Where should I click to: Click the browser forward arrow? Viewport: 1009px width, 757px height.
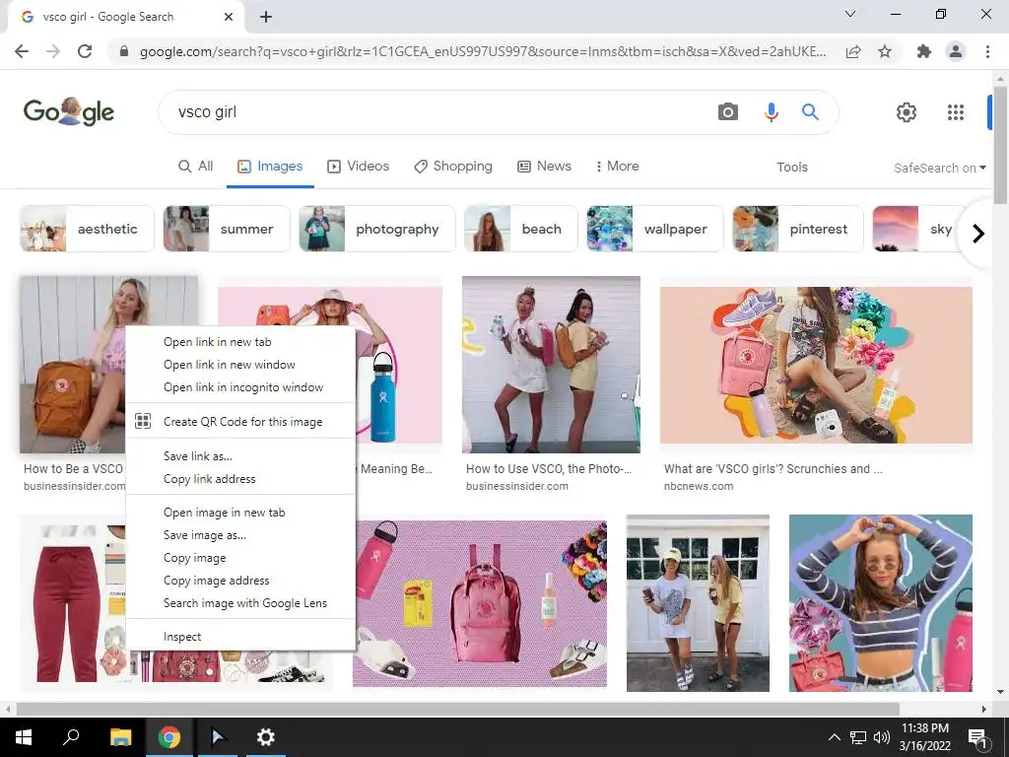click(53, 51)
